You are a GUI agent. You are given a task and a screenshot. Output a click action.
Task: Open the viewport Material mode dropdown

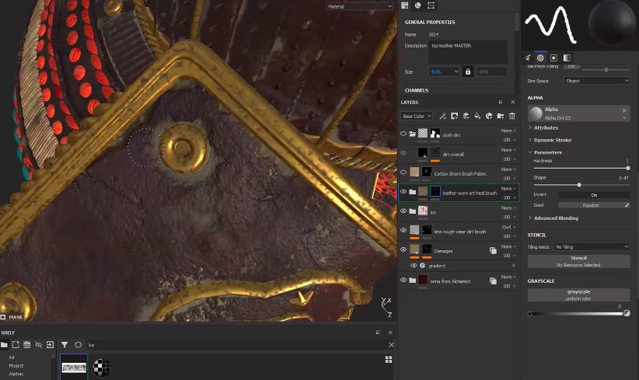(359, 6)
